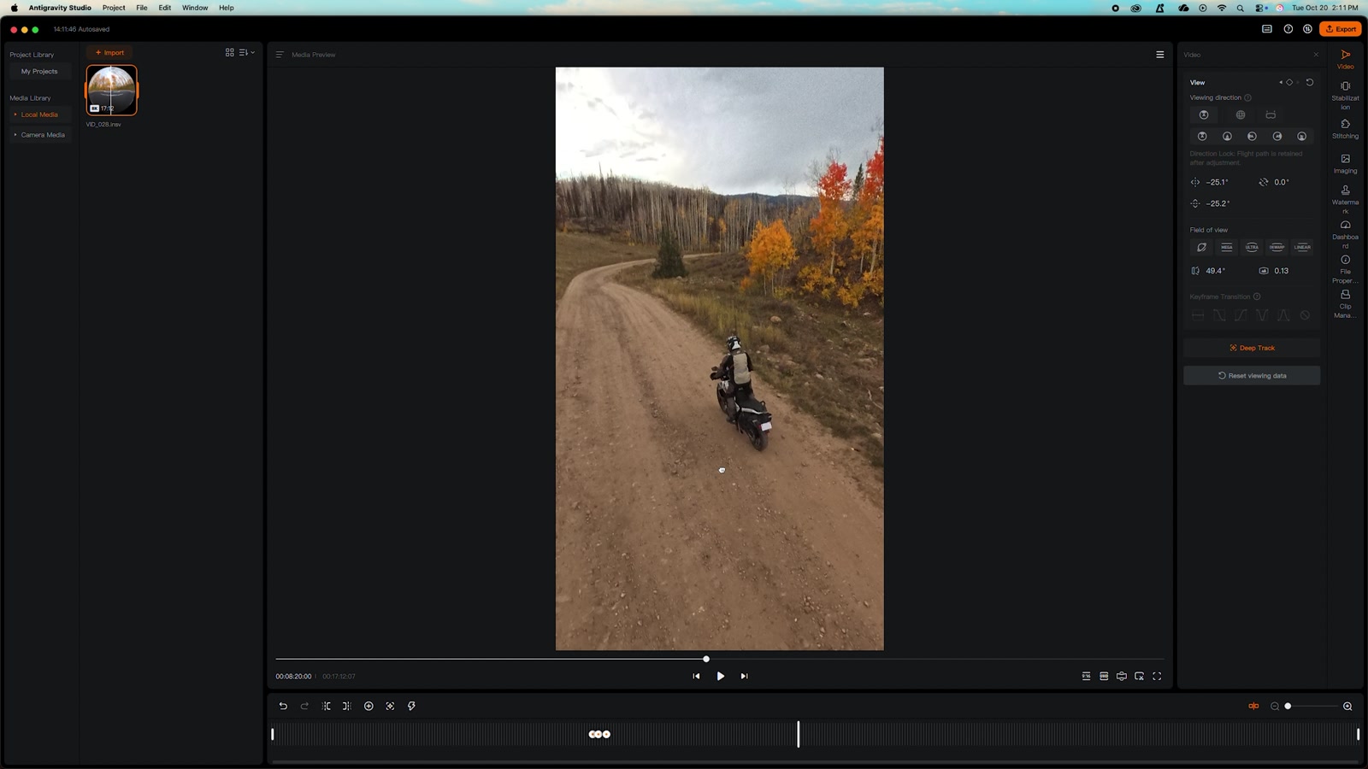The image size is (1368, 769).
Task: Activate the tracking target icon in timeline toolbar
Action: 390,706
